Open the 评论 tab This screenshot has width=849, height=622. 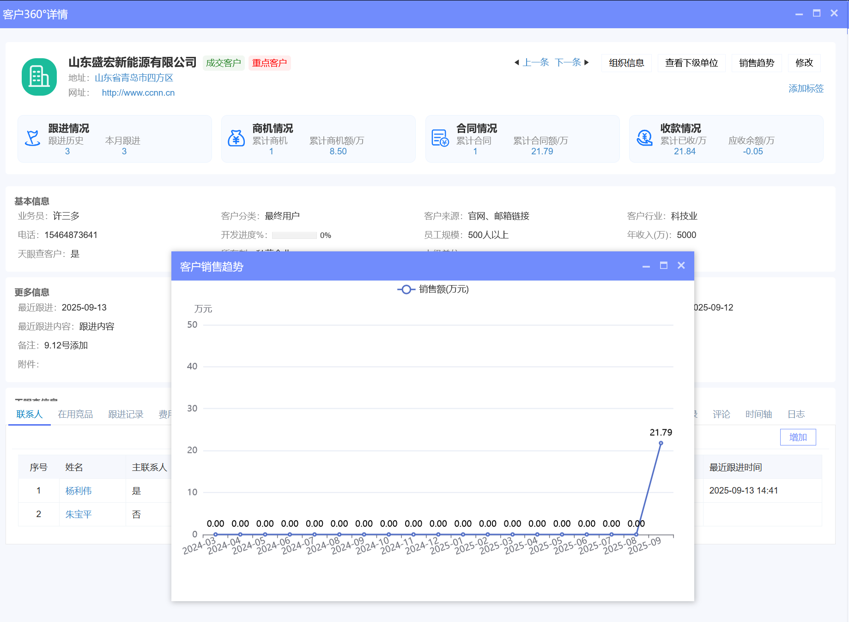(722, 414)
